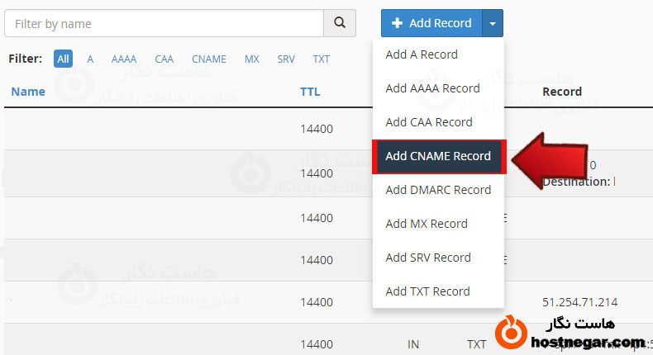Viewport: 653px width, 355px height.
Task: Click the magnifier search icon button
Action: click(339, 23)
